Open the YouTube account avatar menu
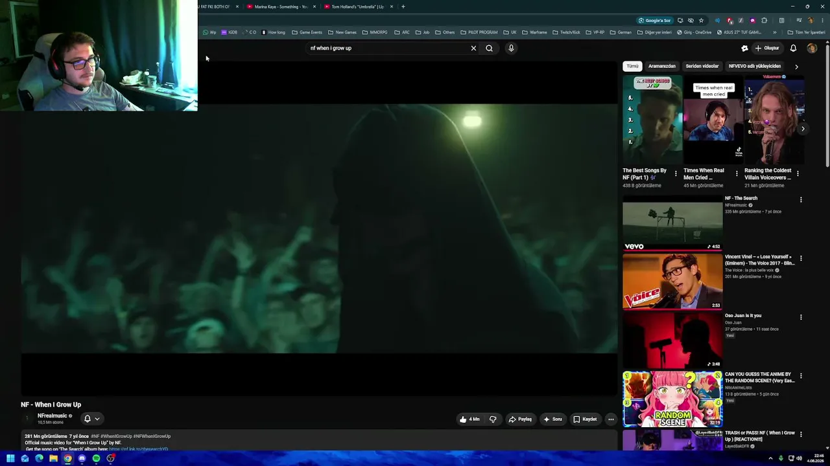This screenshot has height=466, width=830. point(812,48)
